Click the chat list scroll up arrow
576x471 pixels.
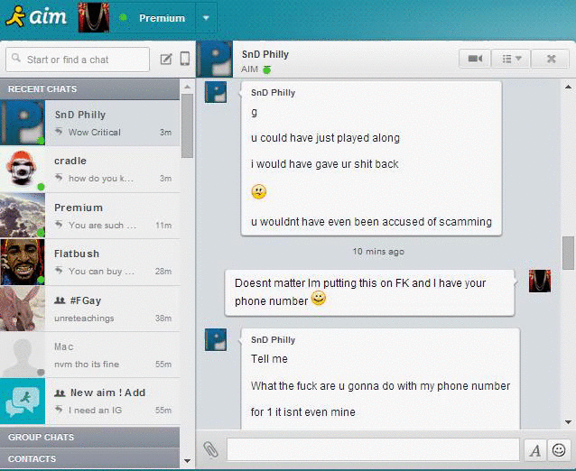[188, 87]
